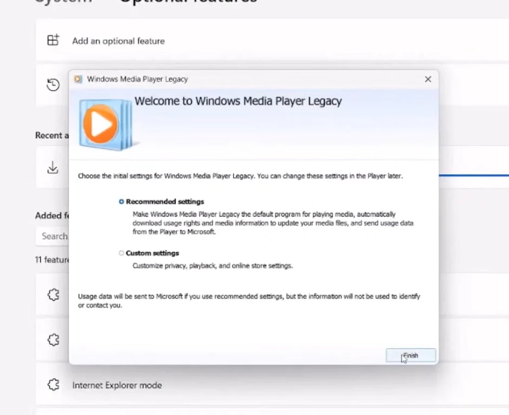The height and width of the screenshot is (415, 509).
Task: Click the Internet Explorer mode puzzle icon
Action: pos(54,385)
